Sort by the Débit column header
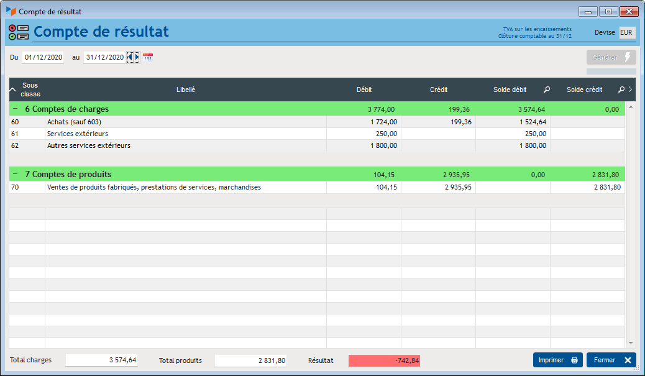Screen dimensions: 645x376 tap(364, 89)
